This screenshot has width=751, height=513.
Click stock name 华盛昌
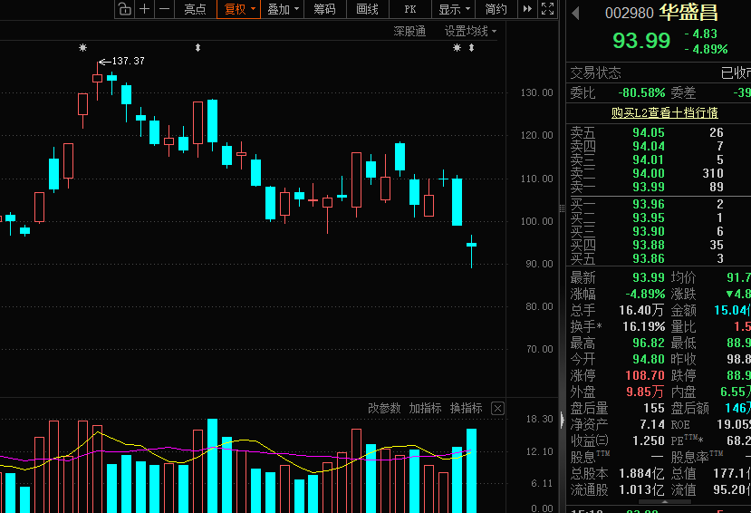(x=688, y=13)
